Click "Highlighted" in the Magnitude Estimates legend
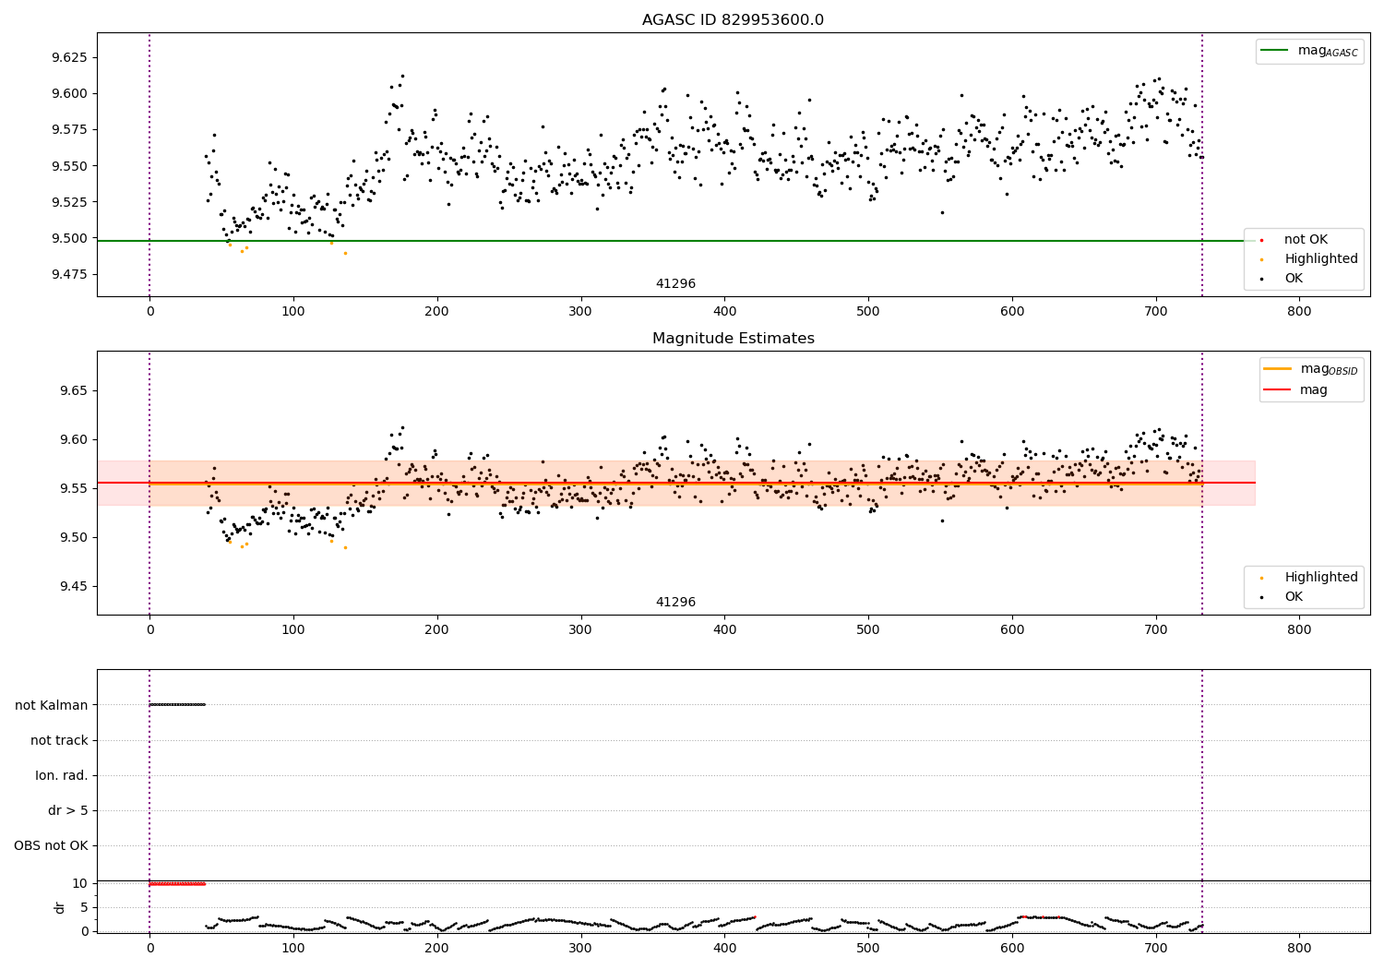1384x969 pixels. point(1321,578)
